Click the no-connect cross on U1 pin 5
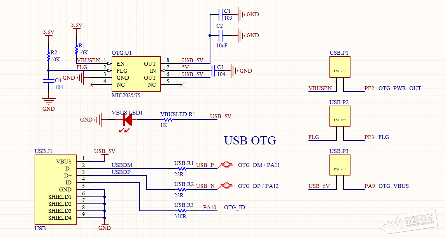The image size is (445, 238). 182,84
